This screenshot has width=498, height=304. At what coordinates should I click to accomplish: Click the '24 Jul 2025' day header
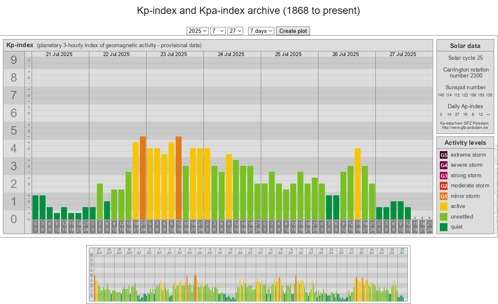tap(231, 54)
